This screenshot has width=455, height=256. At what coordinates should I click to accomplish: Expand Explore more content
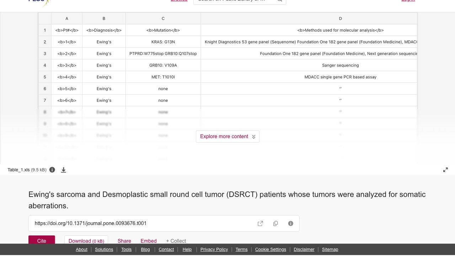point(227,137)
